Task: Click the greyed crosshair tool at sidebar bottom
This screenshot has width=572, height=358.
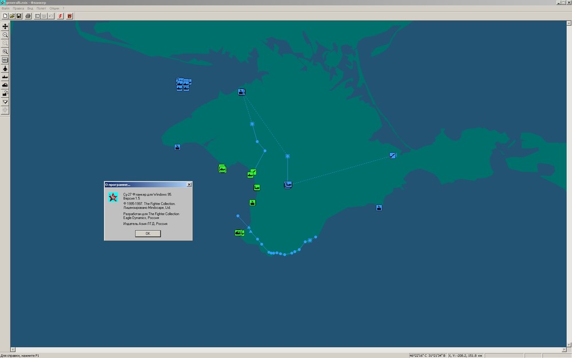Action: 5,110
